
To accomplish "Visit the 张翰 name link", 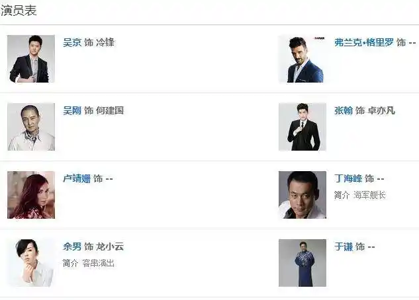I will coord(344,110).
